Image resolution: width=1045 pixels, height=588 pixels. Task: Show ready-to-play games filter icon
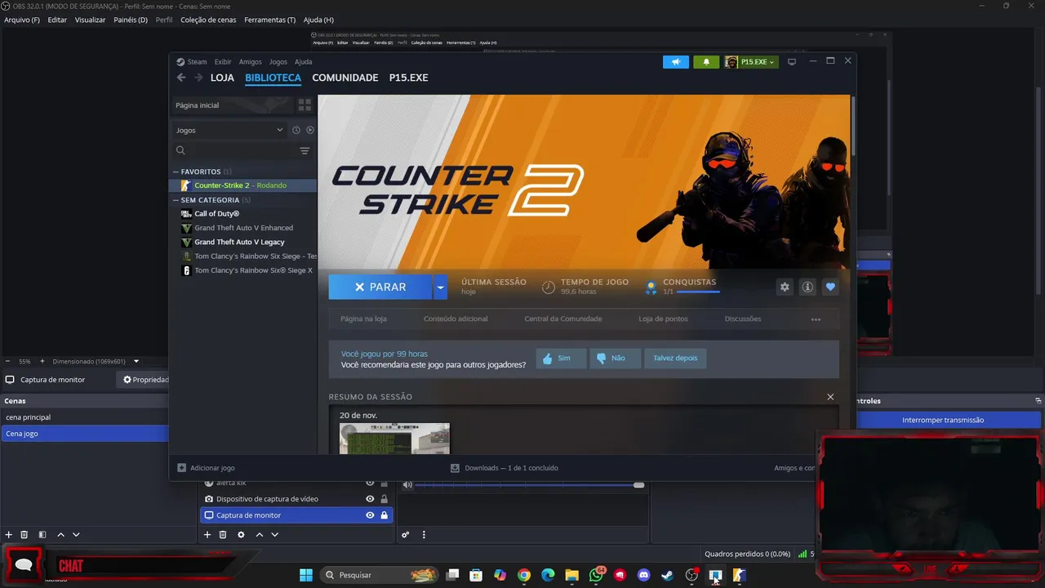click(310, 130)
